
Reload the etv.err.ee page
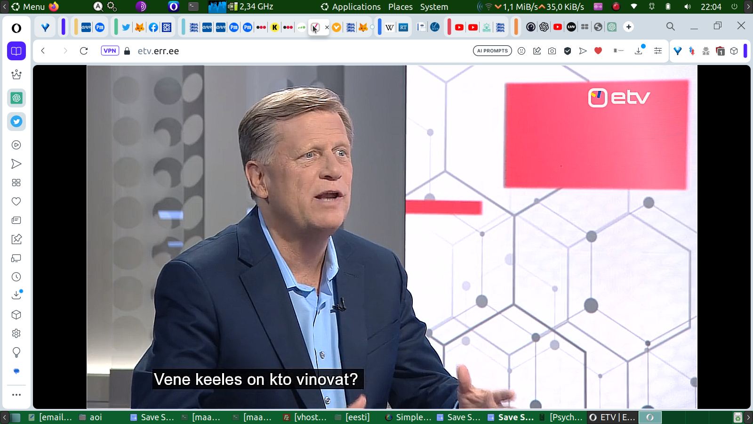pyautogui.click(x=84, y=51)
